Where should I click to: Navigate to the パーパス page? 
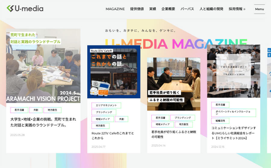(187, 9)
